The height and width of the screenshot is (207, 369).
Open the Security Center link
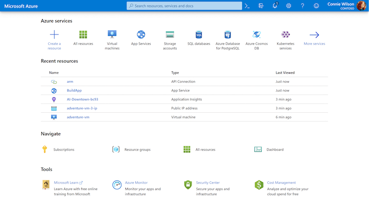[x=208, y=183]
